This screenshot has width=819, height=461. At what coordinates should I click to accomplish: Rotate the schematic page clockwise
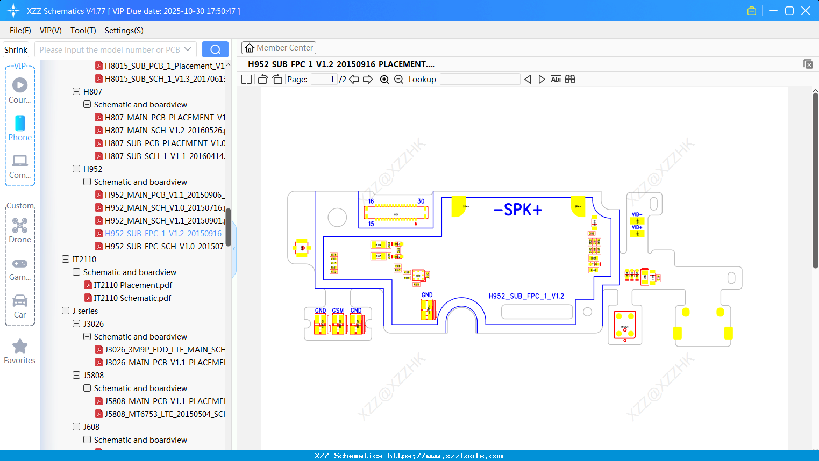coord(276,79)
